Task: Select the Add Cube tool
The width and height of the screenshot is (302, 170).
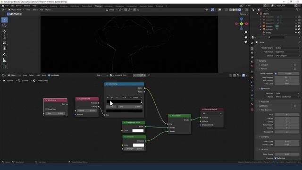Action: point(4,67)
